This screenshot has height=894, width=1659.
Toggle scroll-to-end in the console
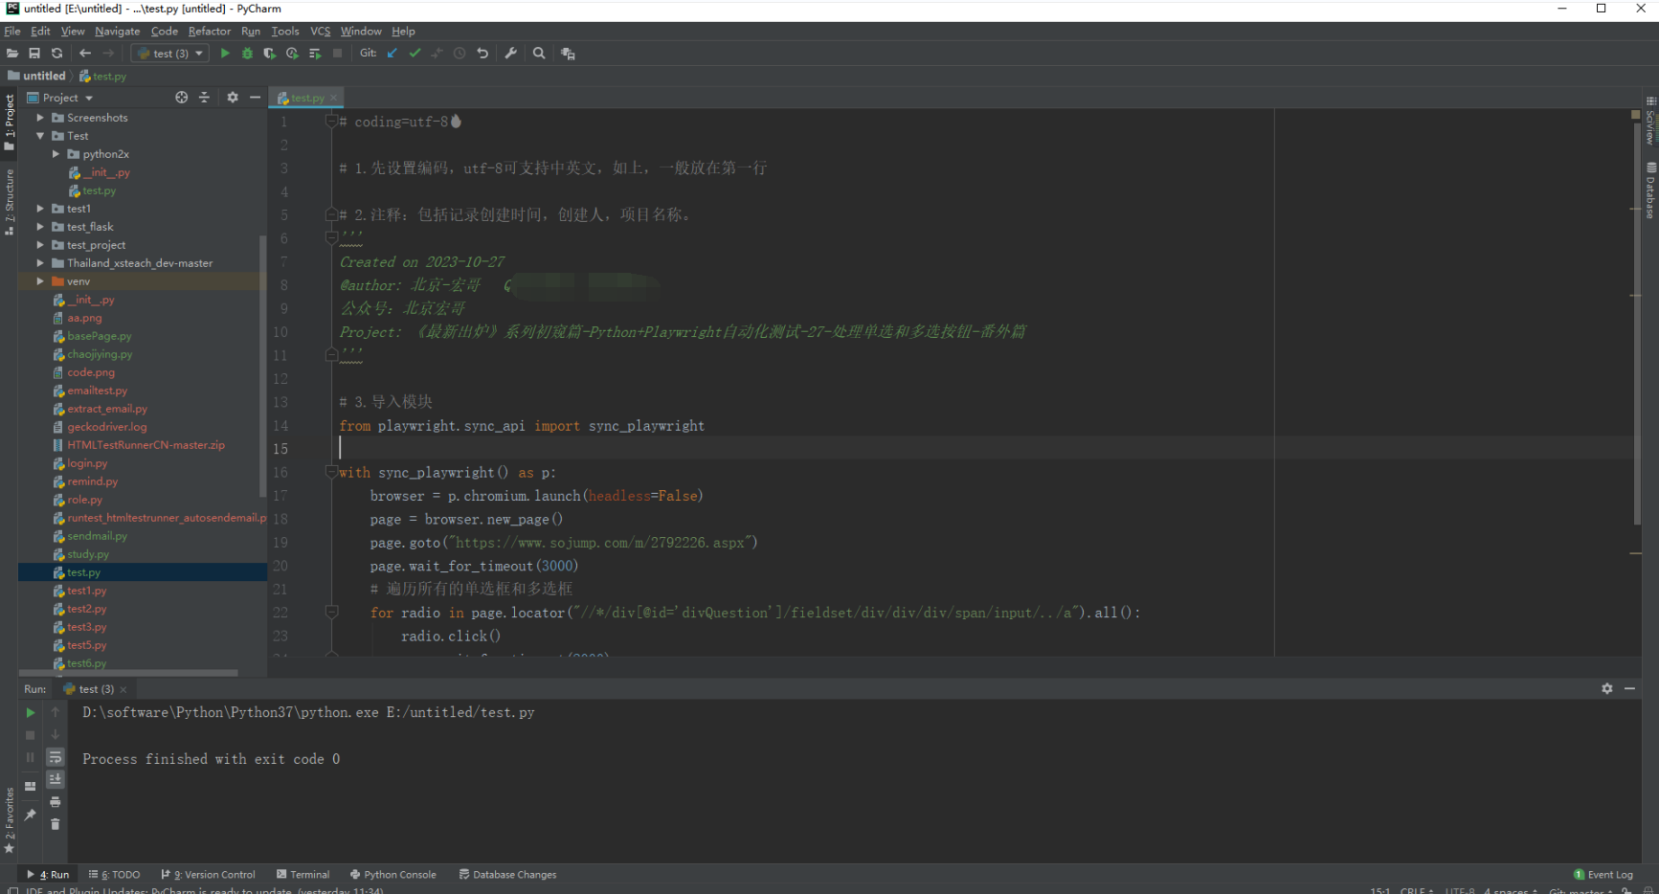(x=56, y=779)
